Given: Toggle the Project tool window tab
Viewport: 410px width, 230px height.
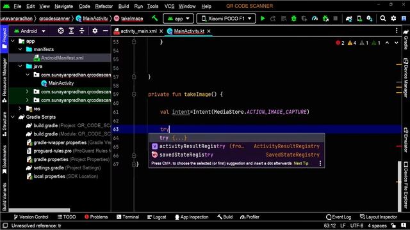Looking at the screenshot, I should [x=4, y=38].
